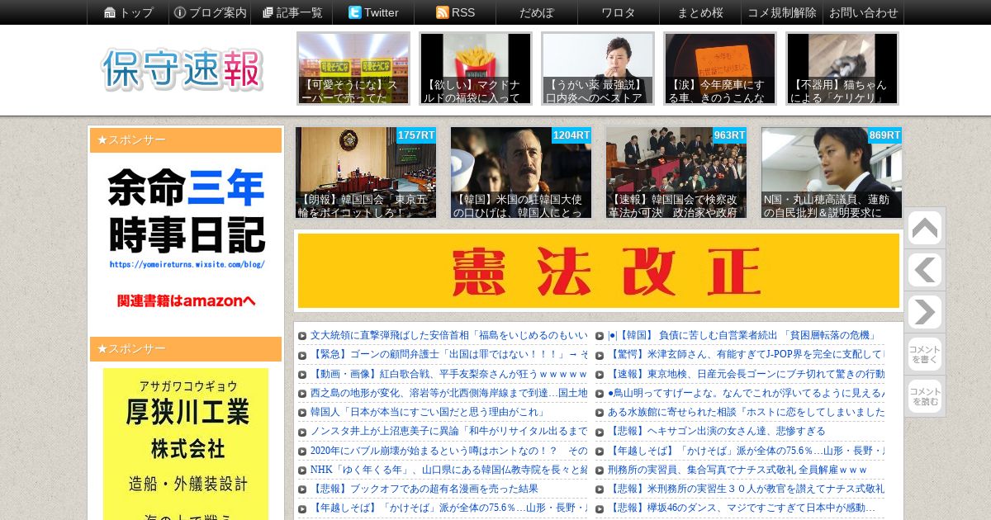Click the コメントを書く side button

[924, 355]
